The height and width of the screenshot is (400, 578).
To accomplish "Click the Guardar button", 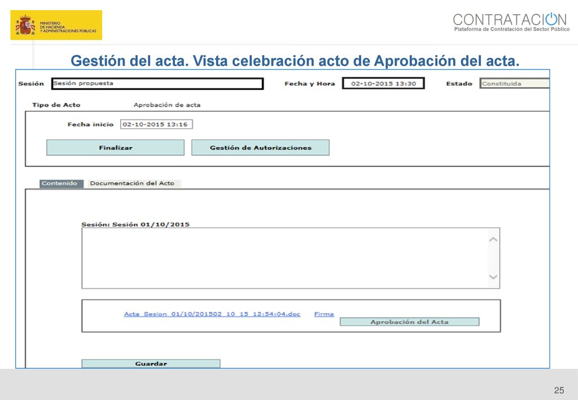I will click(151, 363).
